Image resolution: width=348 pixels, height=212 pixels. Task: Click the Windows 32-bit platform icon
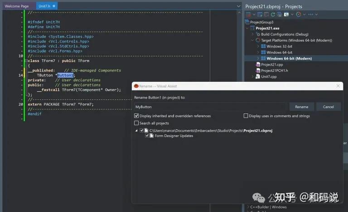(x=263, y=46)
